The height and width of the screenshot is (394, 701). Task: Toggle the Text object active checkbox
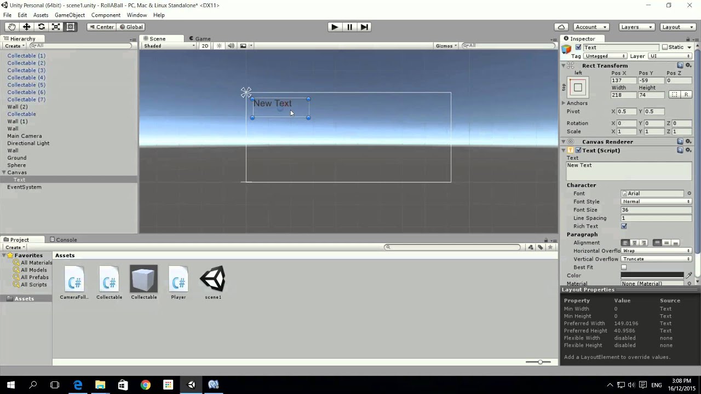pyautogui.click(x=578, y=48)
